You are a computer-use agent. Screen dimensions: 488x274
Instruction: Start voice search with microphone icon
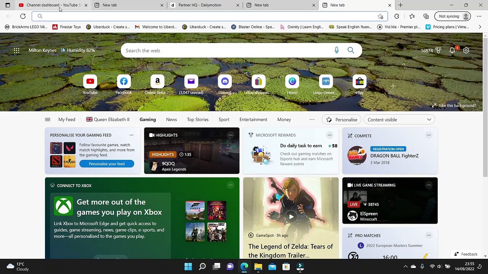point(336,50)
